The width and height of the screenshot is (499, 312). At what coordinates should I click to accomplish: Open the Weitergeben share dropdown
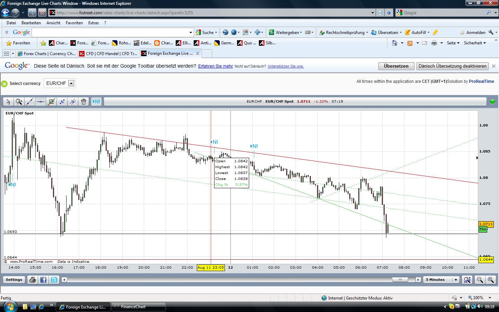[285, 32]
